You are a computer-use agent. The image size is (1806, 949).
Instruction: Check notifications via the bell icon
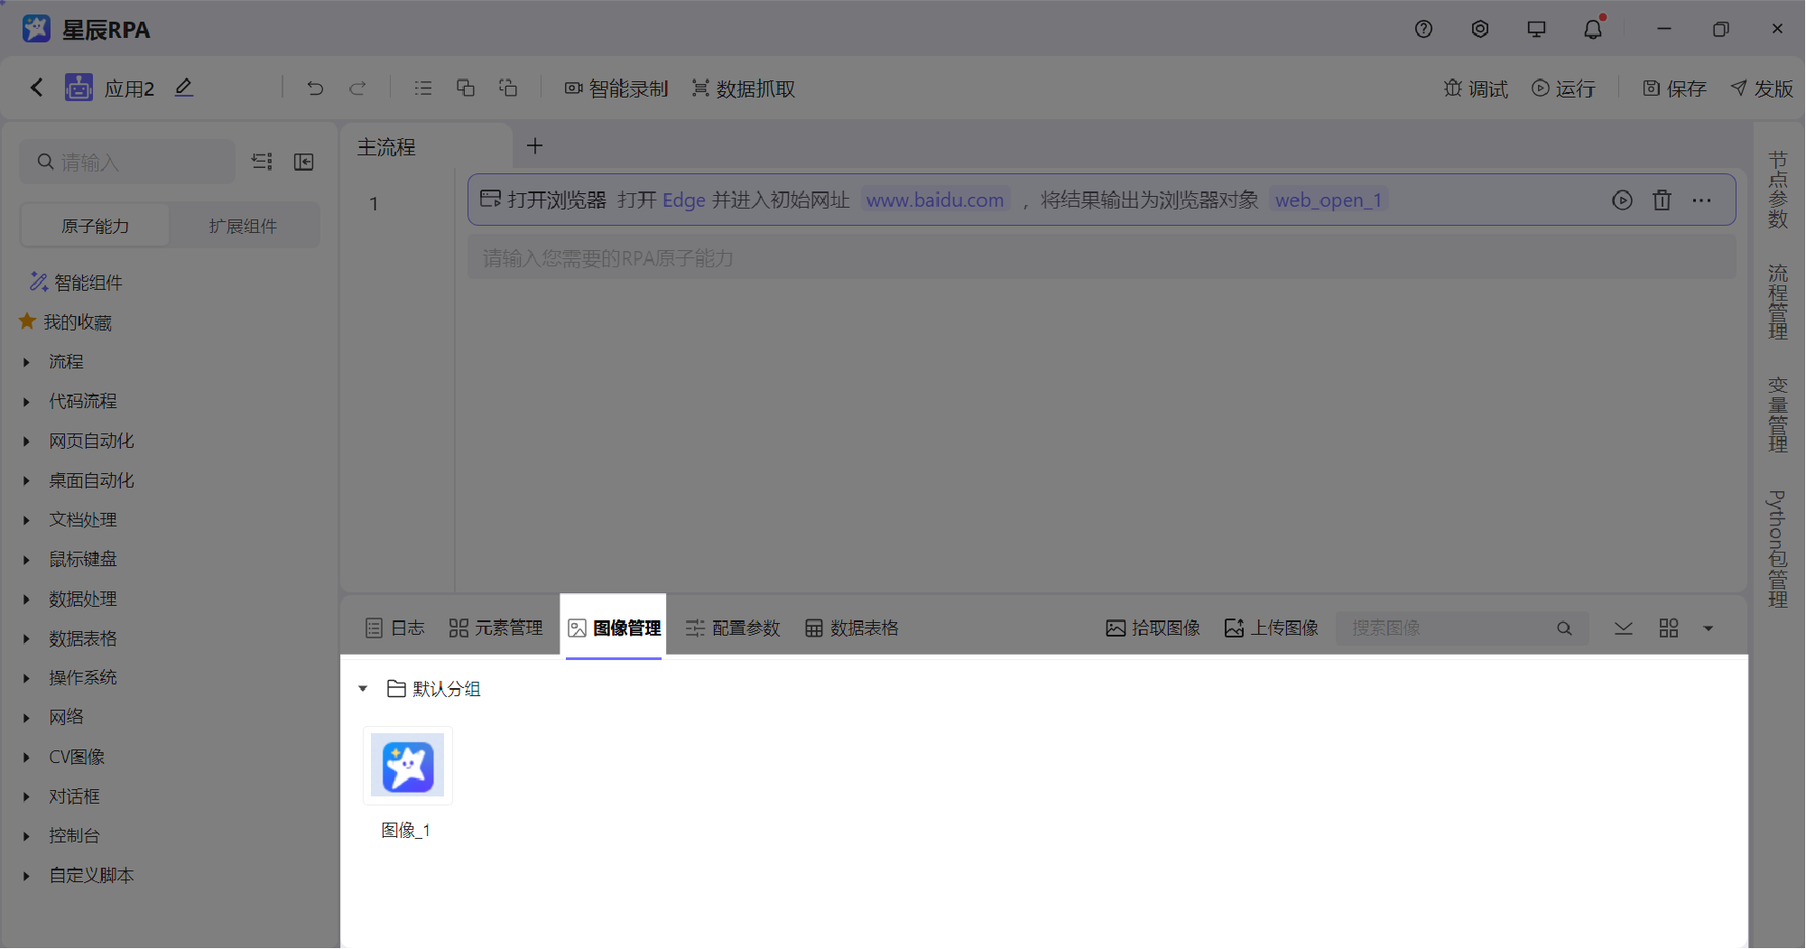(x=1592, y=28)
